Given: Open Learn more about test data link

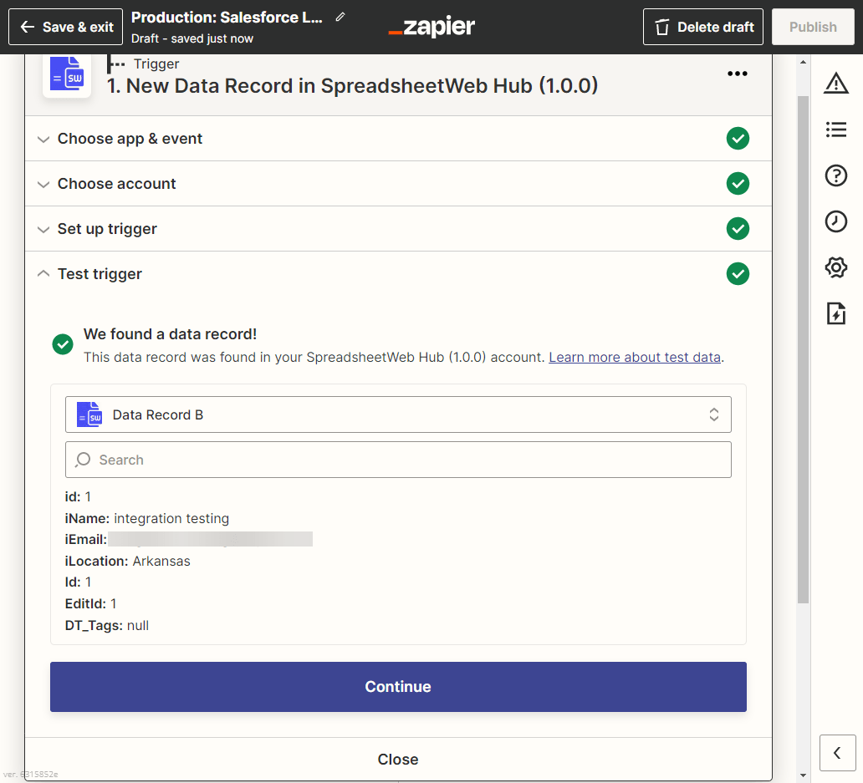Looking at the screenshot, I should [635, 358].
